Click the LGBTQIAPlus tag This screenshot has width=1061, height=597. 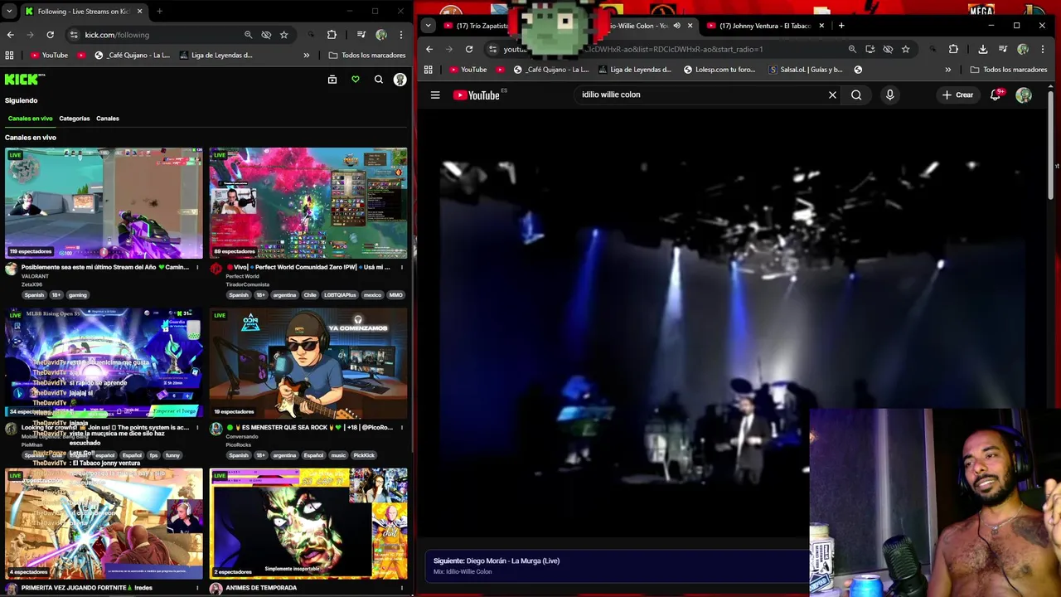tap(339, 295)
